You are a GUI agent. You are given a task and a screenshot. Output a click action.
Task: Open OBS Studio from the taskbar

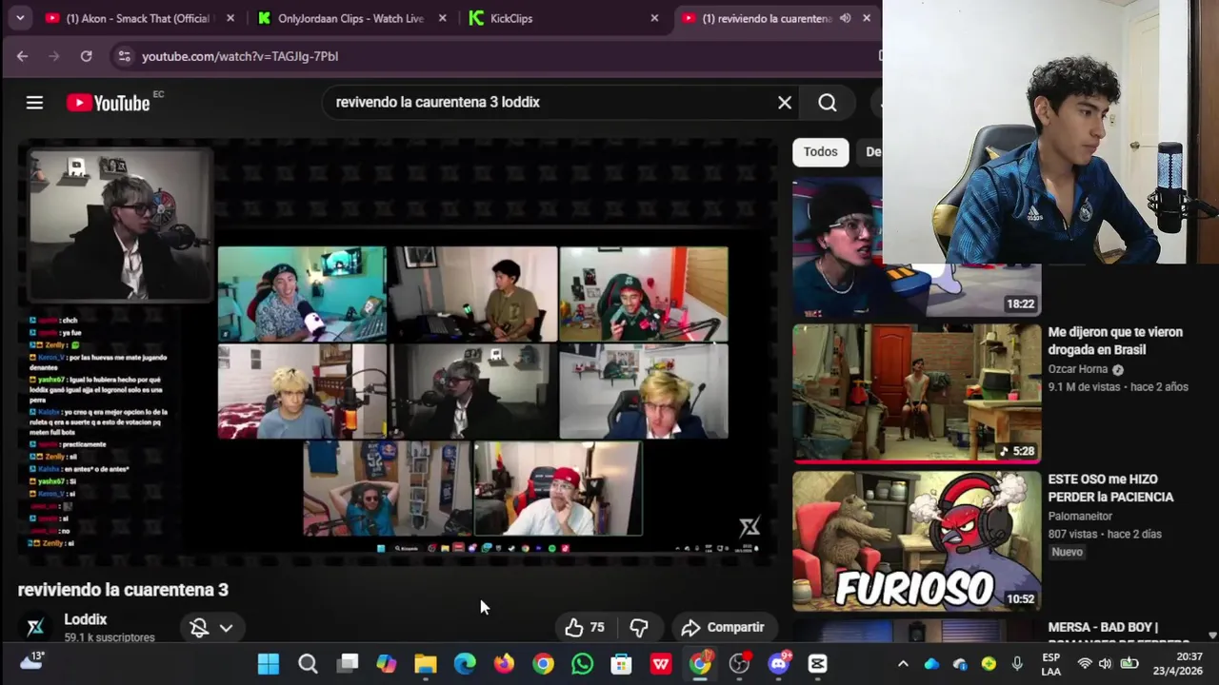pos(739,664)
